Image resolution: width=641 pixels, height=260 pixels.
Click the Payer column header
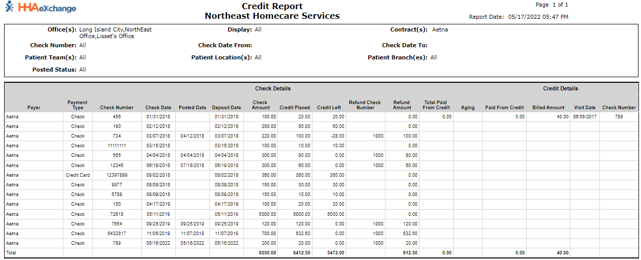pos(34,108)
